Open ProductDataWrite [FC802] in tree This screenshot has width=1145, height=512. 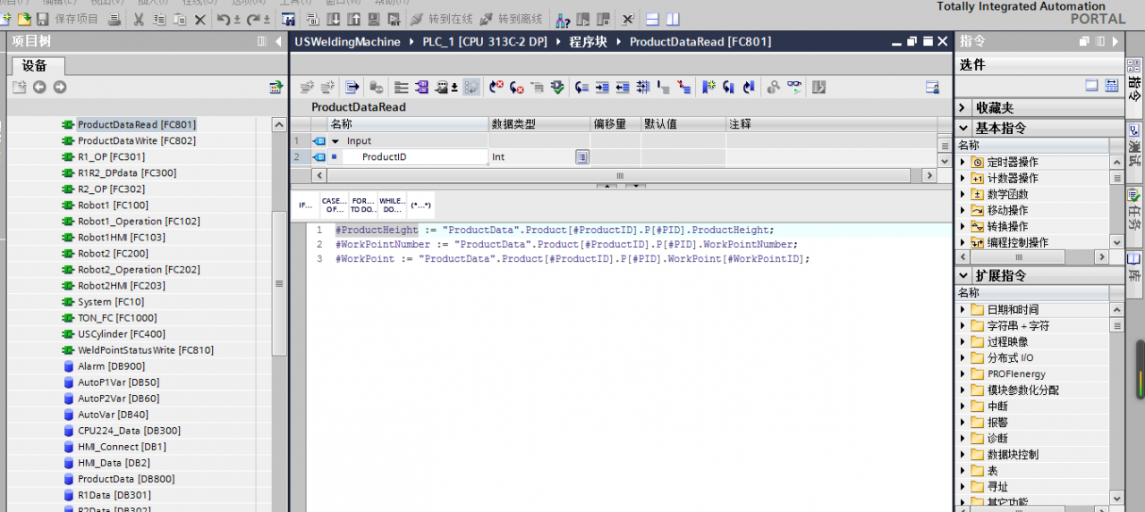[137, 140]
